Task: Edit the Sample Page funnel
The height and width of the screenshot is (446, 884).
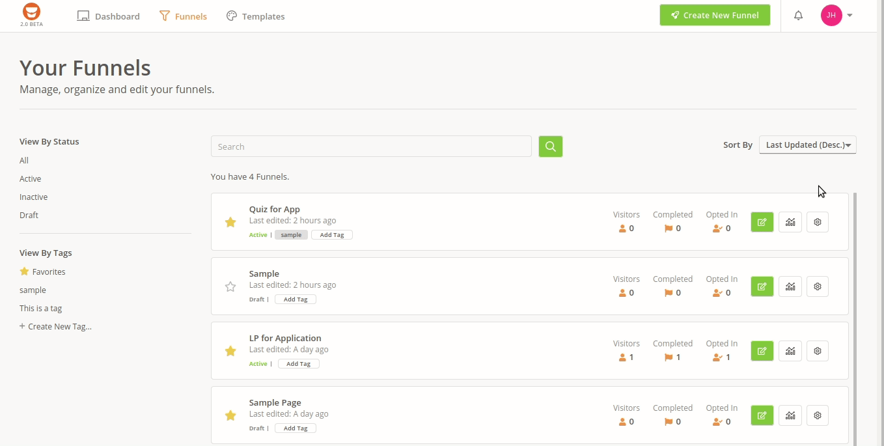Action: tap(762, 415)
